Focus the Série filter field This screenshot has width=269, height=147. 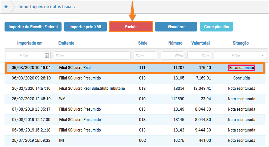point(145,55)
